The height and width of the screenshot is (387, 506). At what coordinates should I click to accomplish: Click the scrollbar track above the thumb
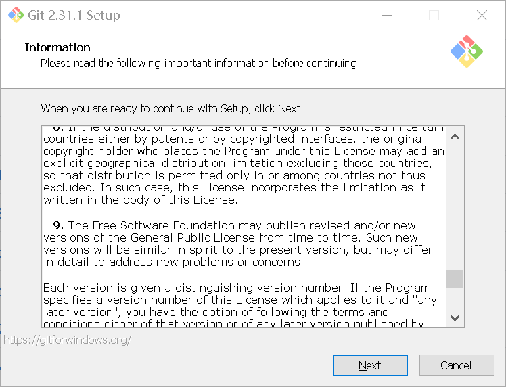pyautogui.click(x=455, y=203)
